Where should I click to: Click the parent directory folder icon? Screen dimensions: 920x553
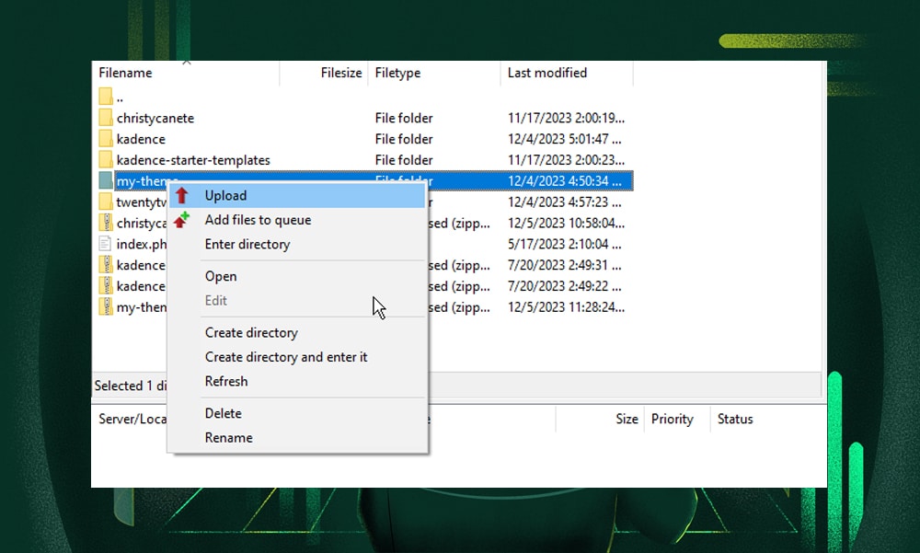point(105,97)
